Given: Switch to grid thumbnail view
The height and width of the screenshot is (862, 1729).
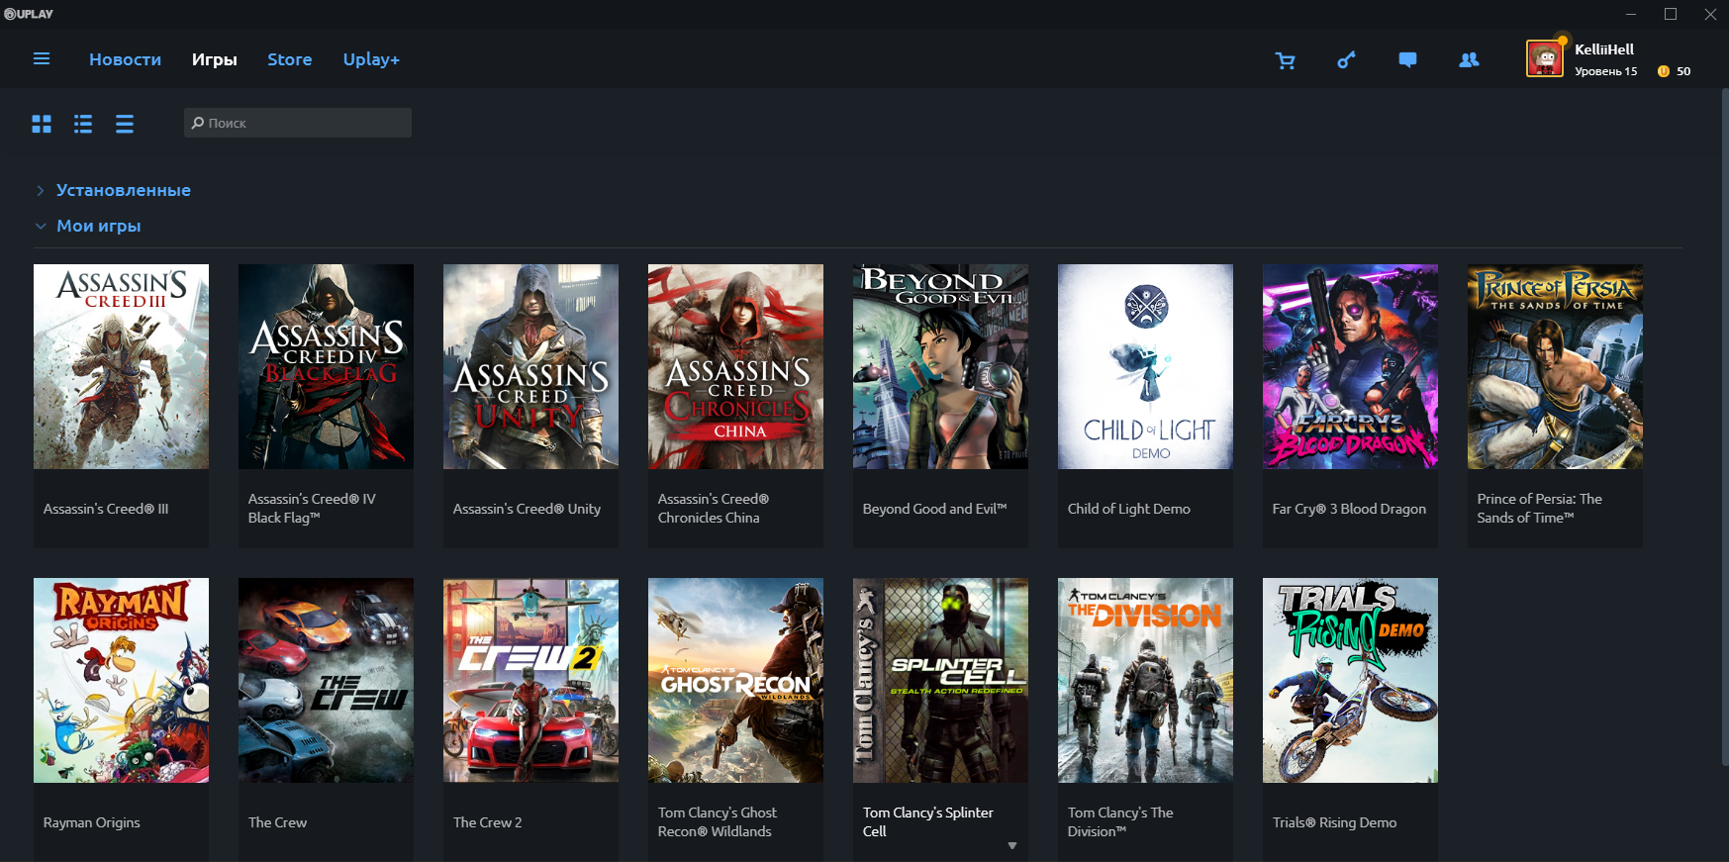Looking at the screenshot, I should point(42,124).
